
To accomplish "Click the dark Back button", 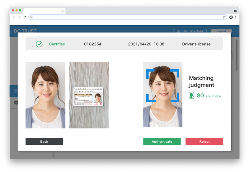I will (44, 141).
